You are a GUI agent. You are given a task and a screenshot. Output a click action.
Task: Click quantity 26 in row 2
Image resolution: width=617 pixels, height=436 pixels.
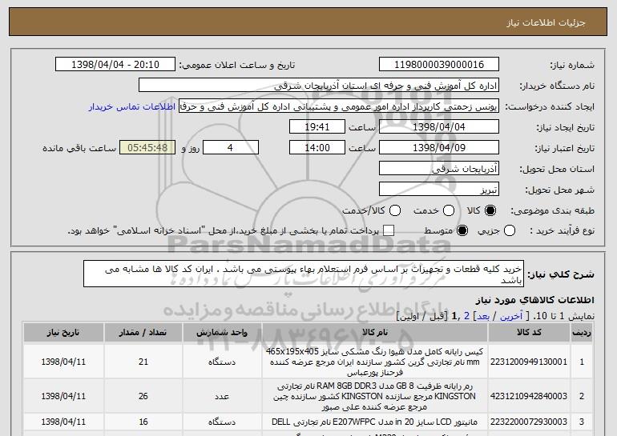143,396
